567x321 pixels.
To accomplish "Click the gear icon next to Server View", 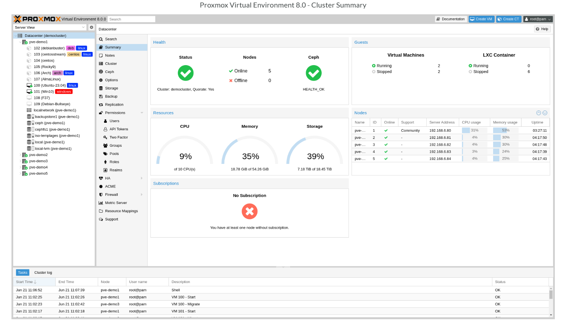I will (x=91, y=27).
